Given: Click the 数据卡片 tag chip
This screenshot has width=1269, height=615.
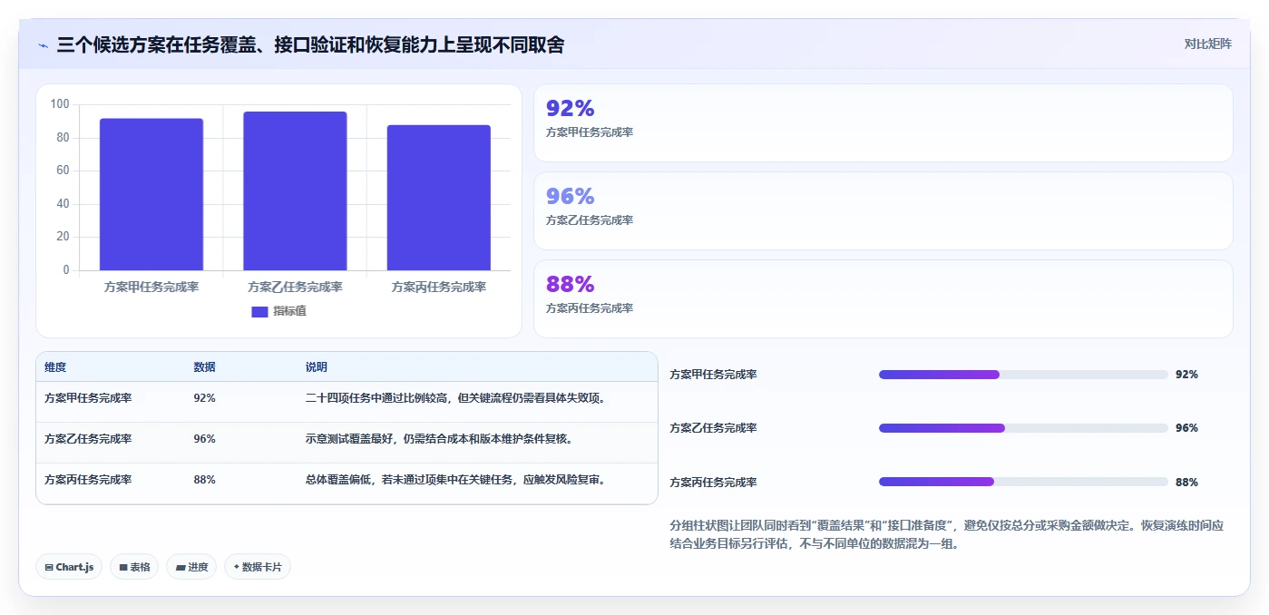Looking at the screenshot, I should [258, 567].
